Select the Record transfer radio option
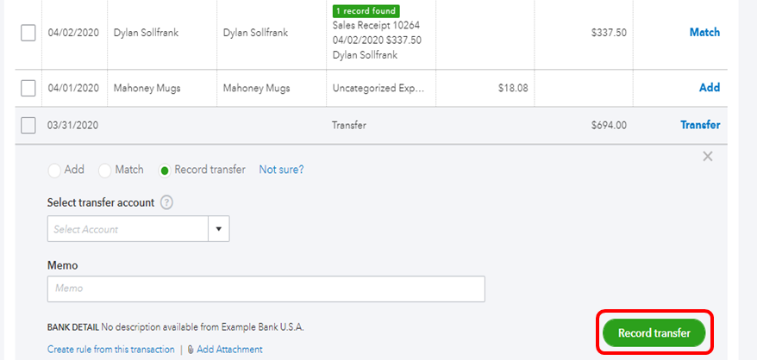Image resolution: width=757 pixels, height=360 pixels. click(165, 171)
